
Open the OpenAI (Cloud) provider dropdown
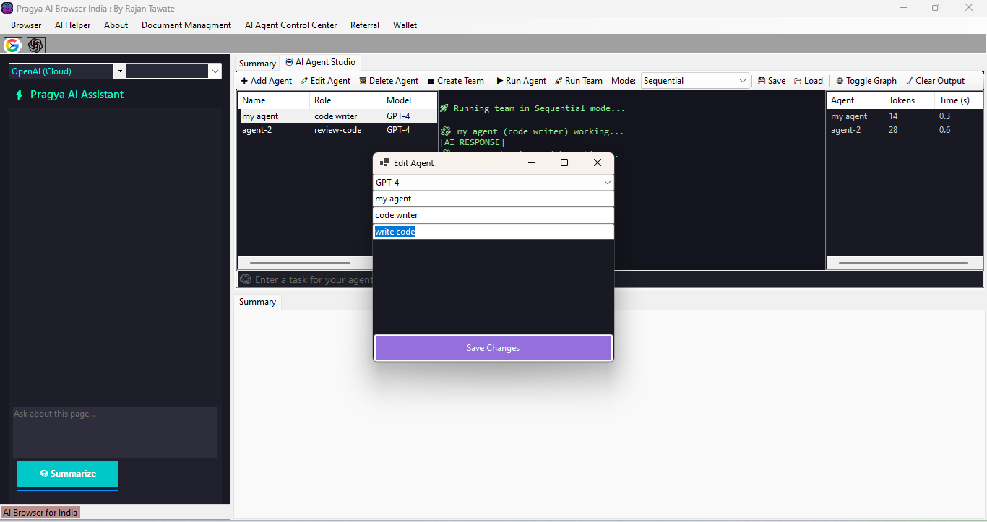(66, 71)
